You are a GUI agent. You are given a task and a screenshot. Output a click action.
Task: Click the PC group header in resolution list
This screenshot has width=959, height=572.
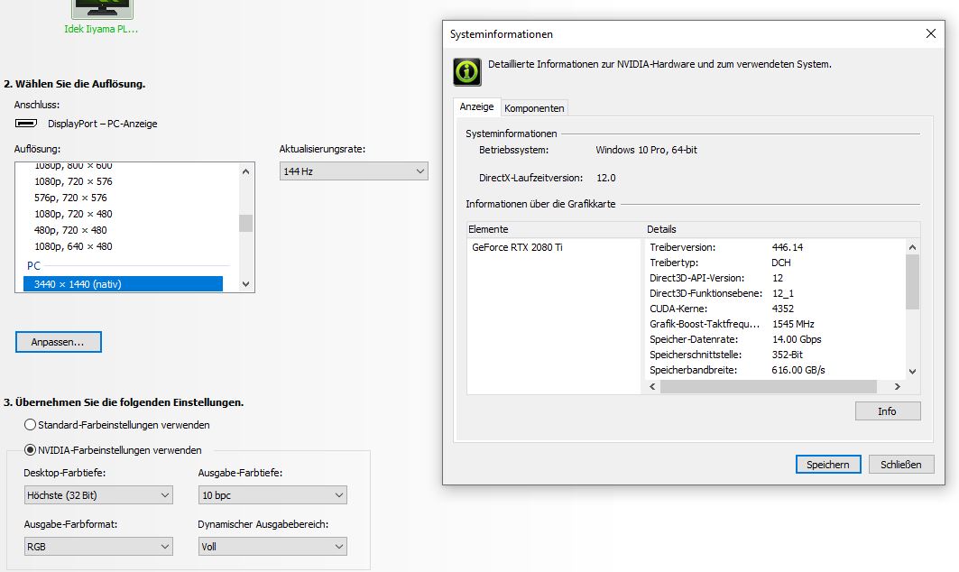(x=33, y=265)
